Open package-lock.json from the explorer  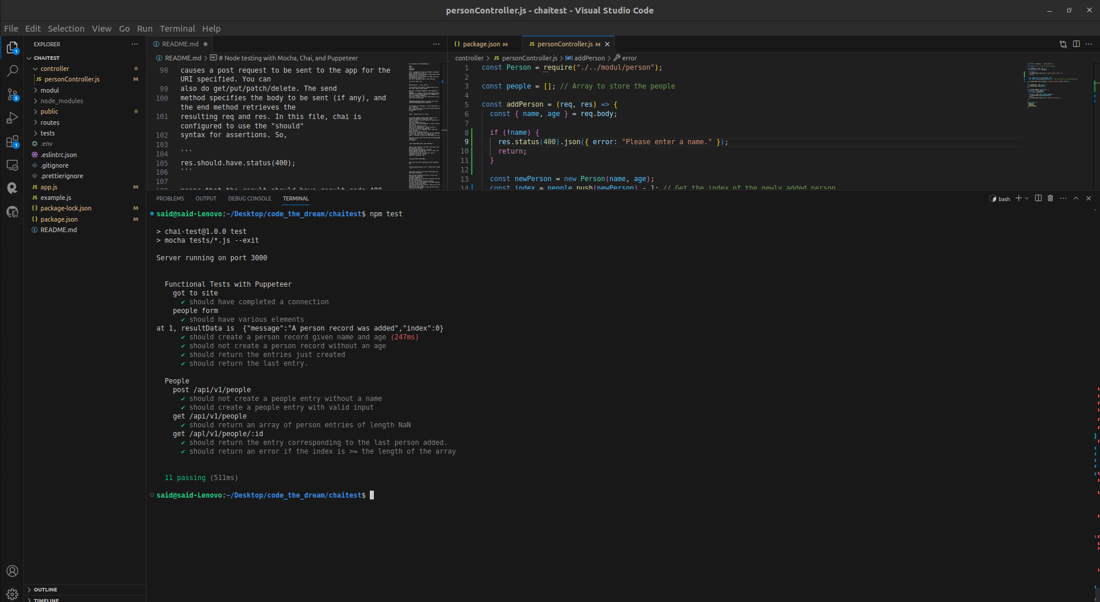tap(84, 208)
